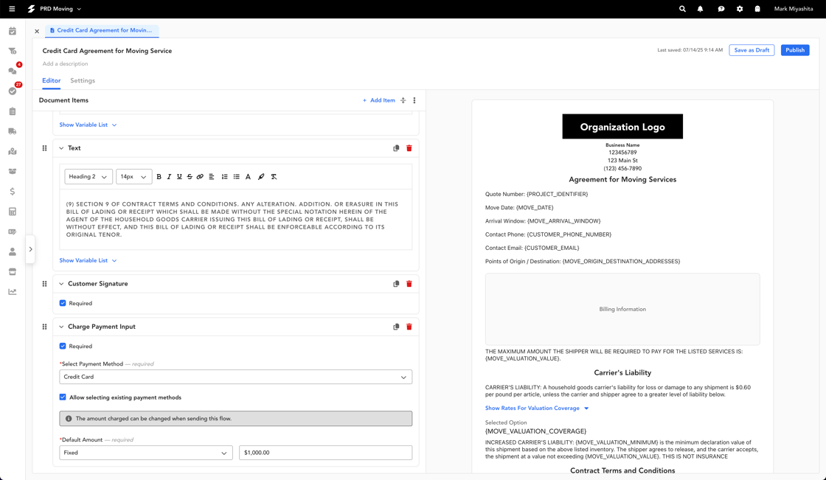Duplicate the Text item
This screenshot has width=826, height=480.
(396, 148)
